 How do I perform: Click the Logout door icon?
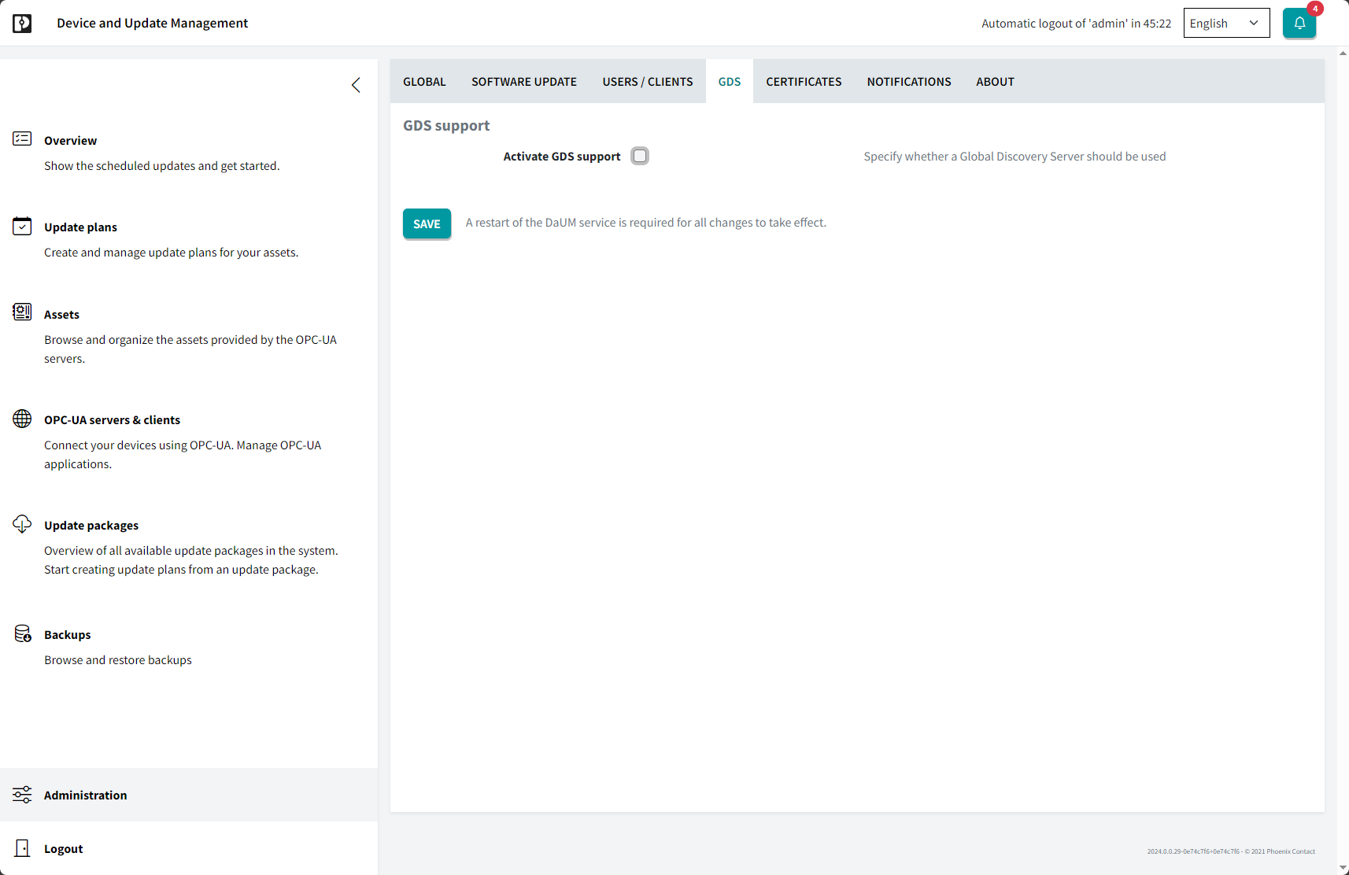(22, 848)
